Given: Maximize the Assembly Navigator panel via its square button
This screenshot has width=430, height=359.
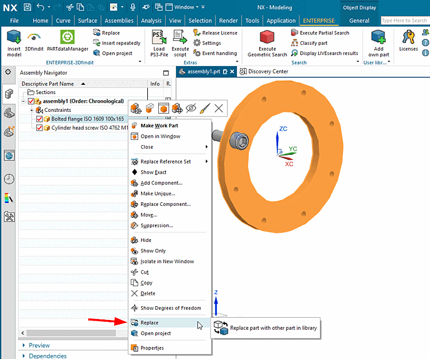Looking at the screenshot, I should pyautogui.click(x=166, y=73).
